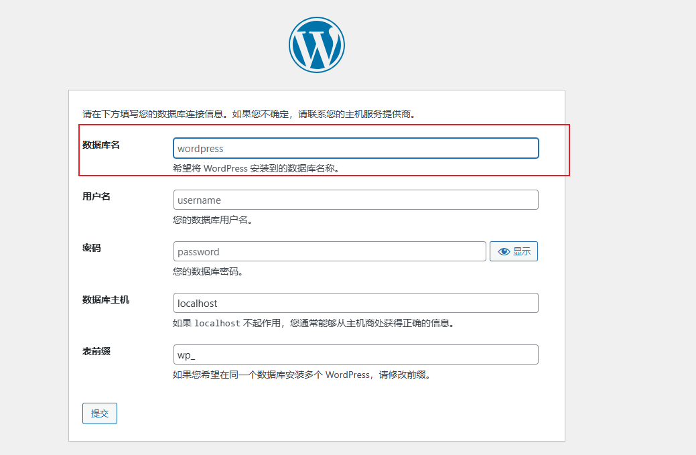The width and height of the screenshot is (696, 455).
Task: Click the 数据库主机 localhost field
Action: [356, 303]
